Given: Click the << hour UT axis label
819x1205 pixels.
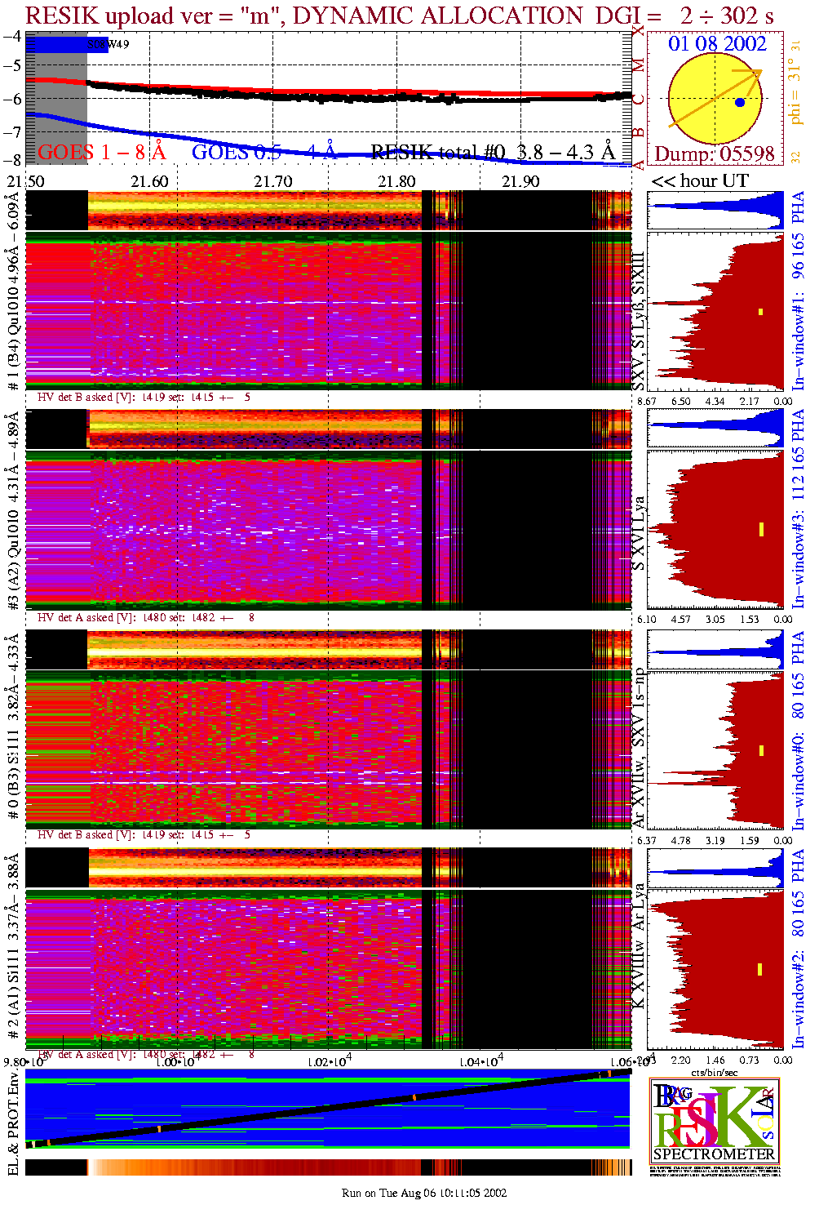Looking at the screenshot, I should click(699, 181).
